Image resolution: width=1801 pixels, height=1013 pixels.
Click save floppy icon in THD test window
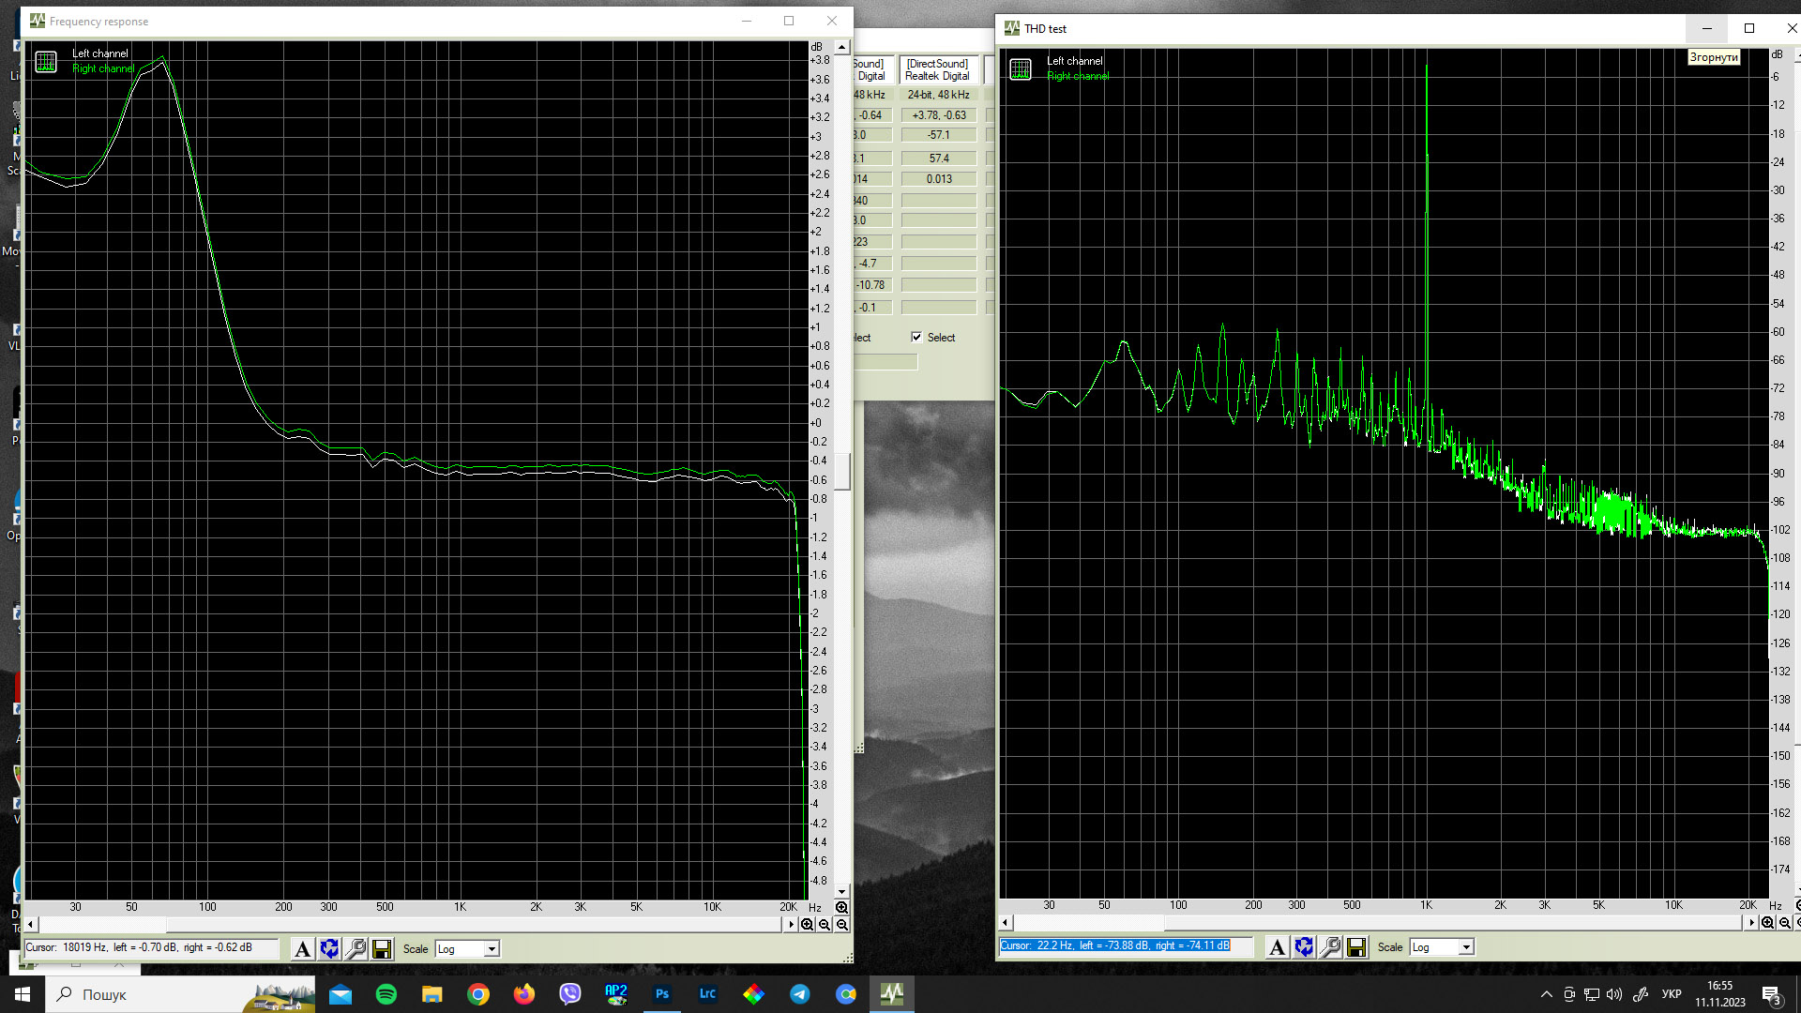coord(1356,947)
